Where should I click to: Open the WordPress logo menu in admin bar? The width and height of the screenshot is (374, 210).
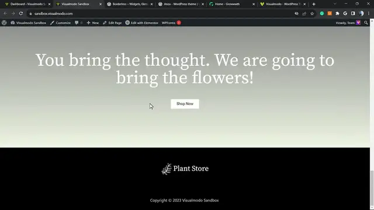tap(4, 23)
